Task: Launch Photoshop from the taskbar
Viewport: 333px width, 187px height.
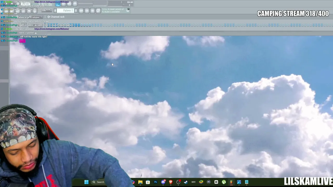Action: click(156, 182)
